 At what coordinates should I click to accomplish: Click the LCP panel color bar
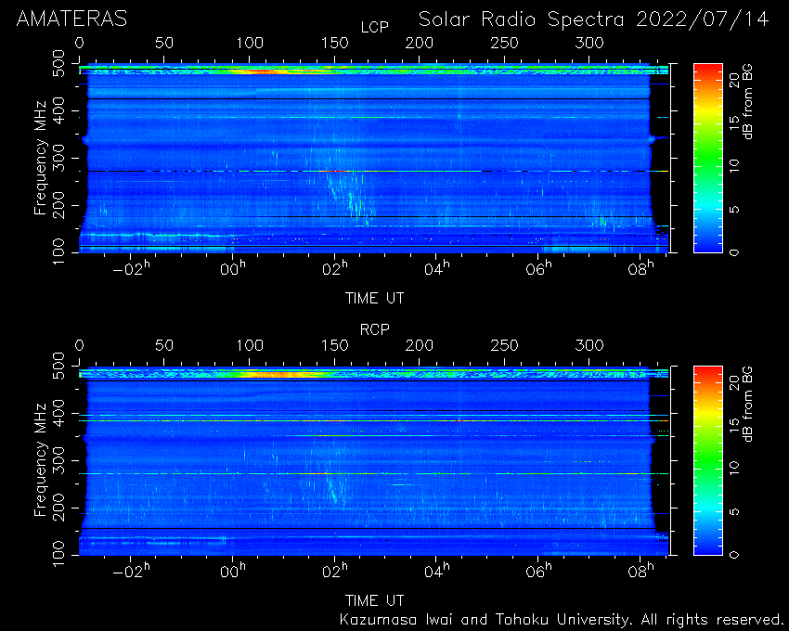pos(708,158)
